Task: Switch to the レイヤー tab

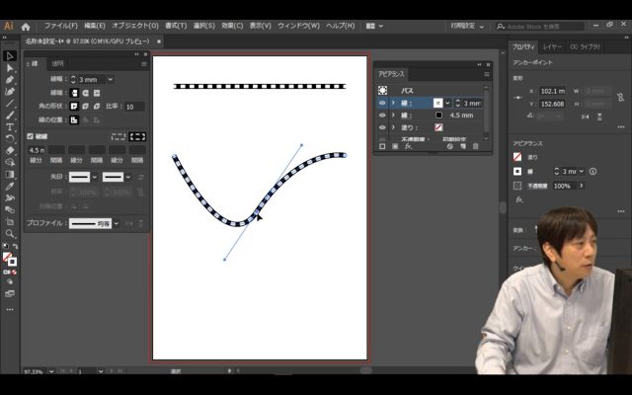Action: [552, 47]
